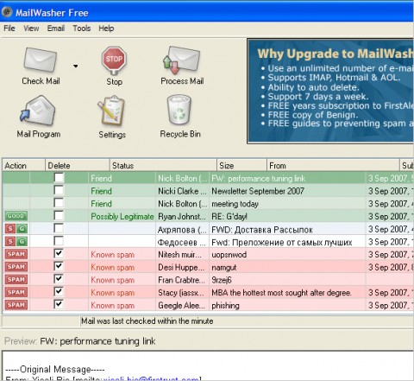Sort by the Size column header
This screenshot has width=414, height=381.
pyautogui.click(x=241, y=165)
